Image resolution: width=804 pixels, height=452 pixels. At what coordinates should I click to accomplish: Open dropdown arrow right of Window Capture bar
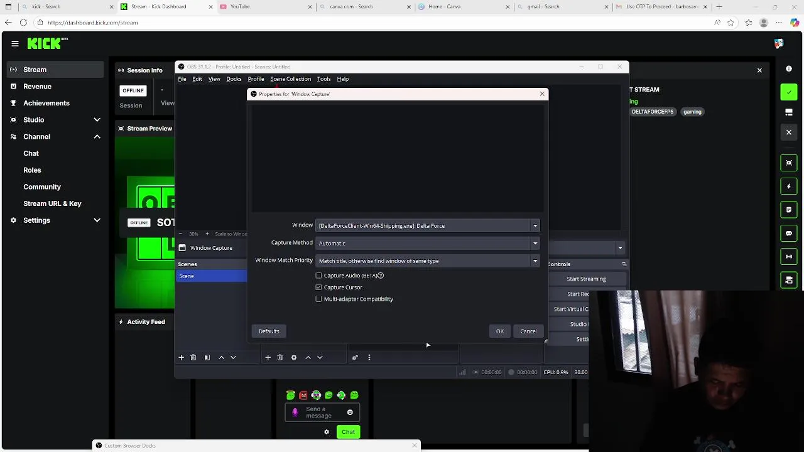pyautogui.click(x=620, y=248)
